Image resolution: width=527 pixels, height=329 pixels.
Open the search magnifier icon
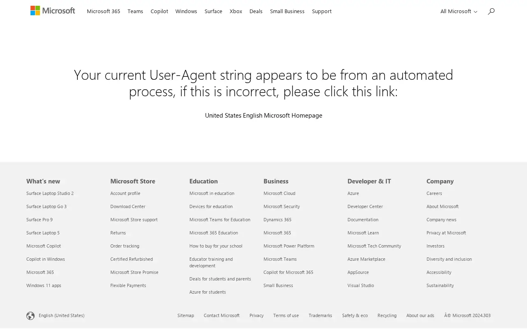point(491,12)
